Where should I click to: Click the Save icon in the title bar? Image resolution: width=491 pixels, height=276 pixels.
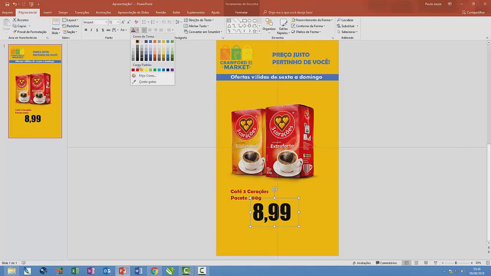click(7, 4)
